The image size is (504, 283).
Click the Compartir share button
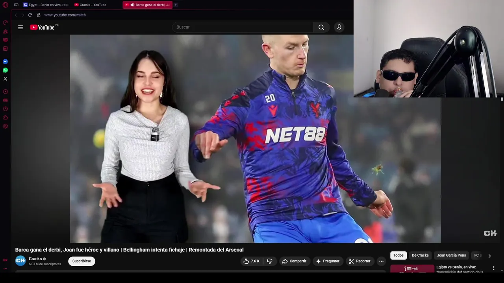pos(295,261)
